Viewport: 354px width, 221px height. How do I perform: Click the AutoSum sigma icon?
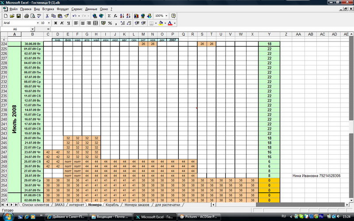click(109, 16)
